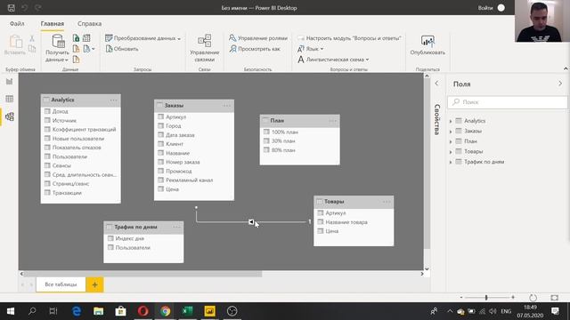Image resolution: width=570 pixels, height=320 pixels.
Task: Add a new layout tab with plus
Action: click(95, 284)
